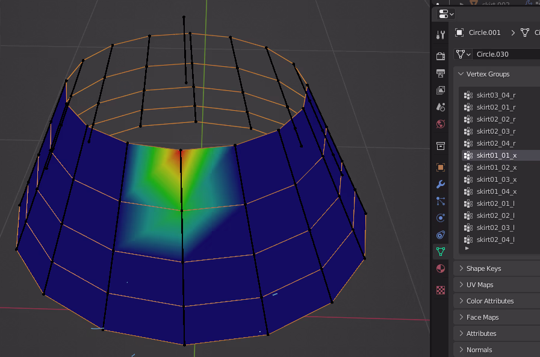
Task: Expand the Attributes panel
Action: pyautogui.click(x=497, y=334)
